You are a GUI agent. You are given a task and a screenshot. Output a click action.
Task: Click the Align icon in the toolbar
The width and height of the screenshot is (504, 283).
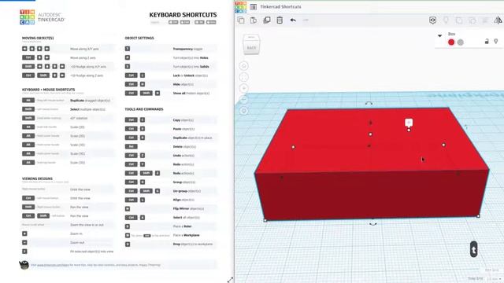pyautogui.click(x=485, y=20)
